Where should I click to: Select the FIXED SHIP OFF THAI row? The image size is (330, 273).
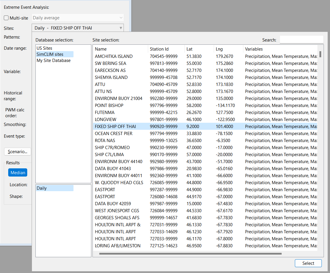[x=205, y=127]
